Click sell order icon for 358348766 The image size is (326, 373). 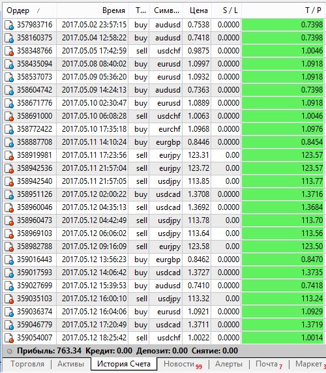pyautogui.click(x=9, y=51)
